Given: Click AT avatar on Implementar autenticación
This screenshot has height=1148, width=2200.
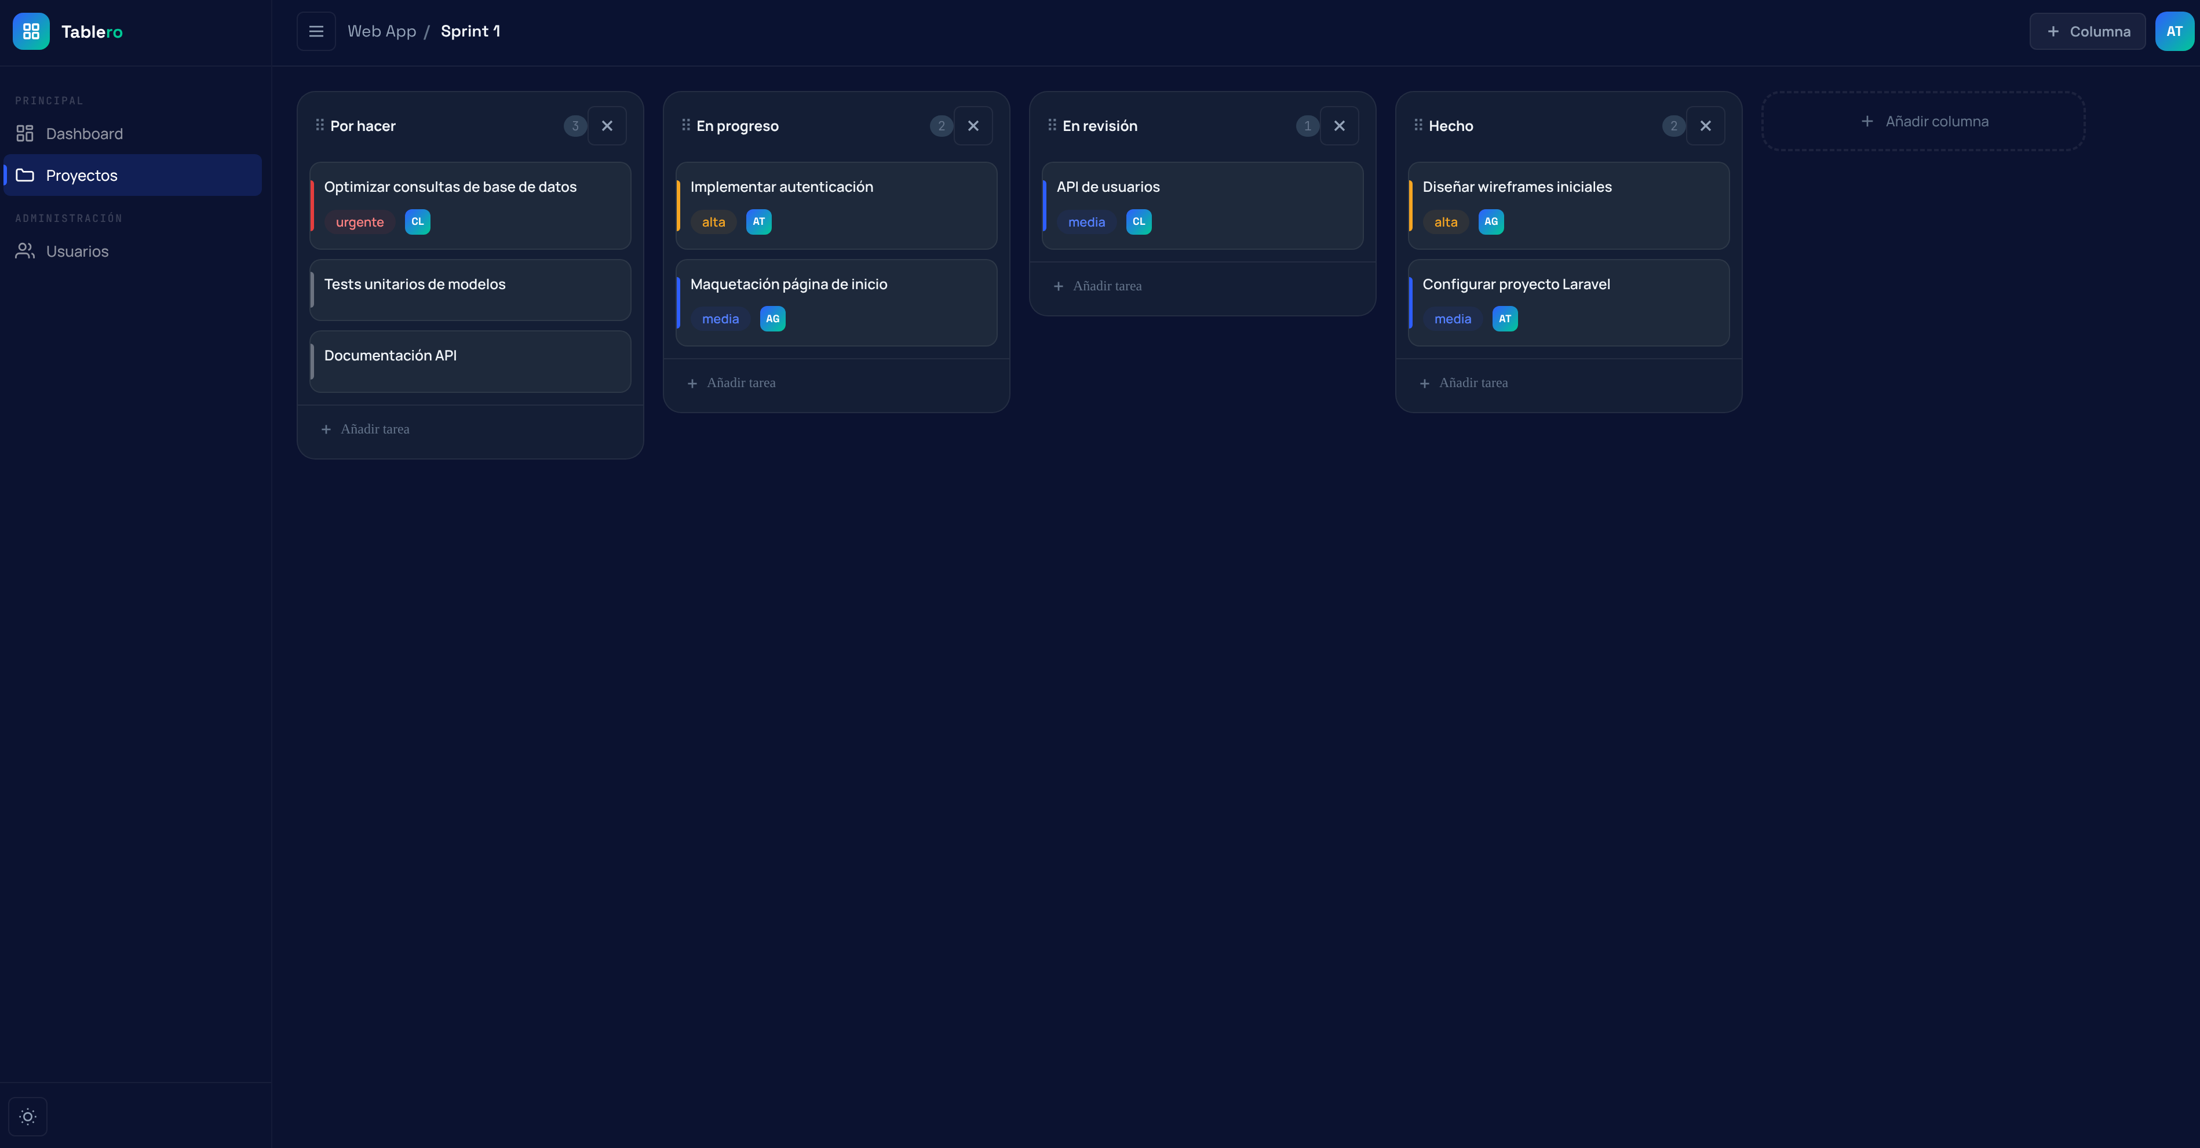Looking at the screenshot, I should click(759, 222).
